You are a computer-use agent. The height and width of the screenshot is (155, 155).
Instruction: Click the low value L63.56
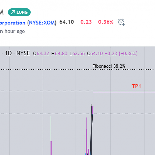77,54
